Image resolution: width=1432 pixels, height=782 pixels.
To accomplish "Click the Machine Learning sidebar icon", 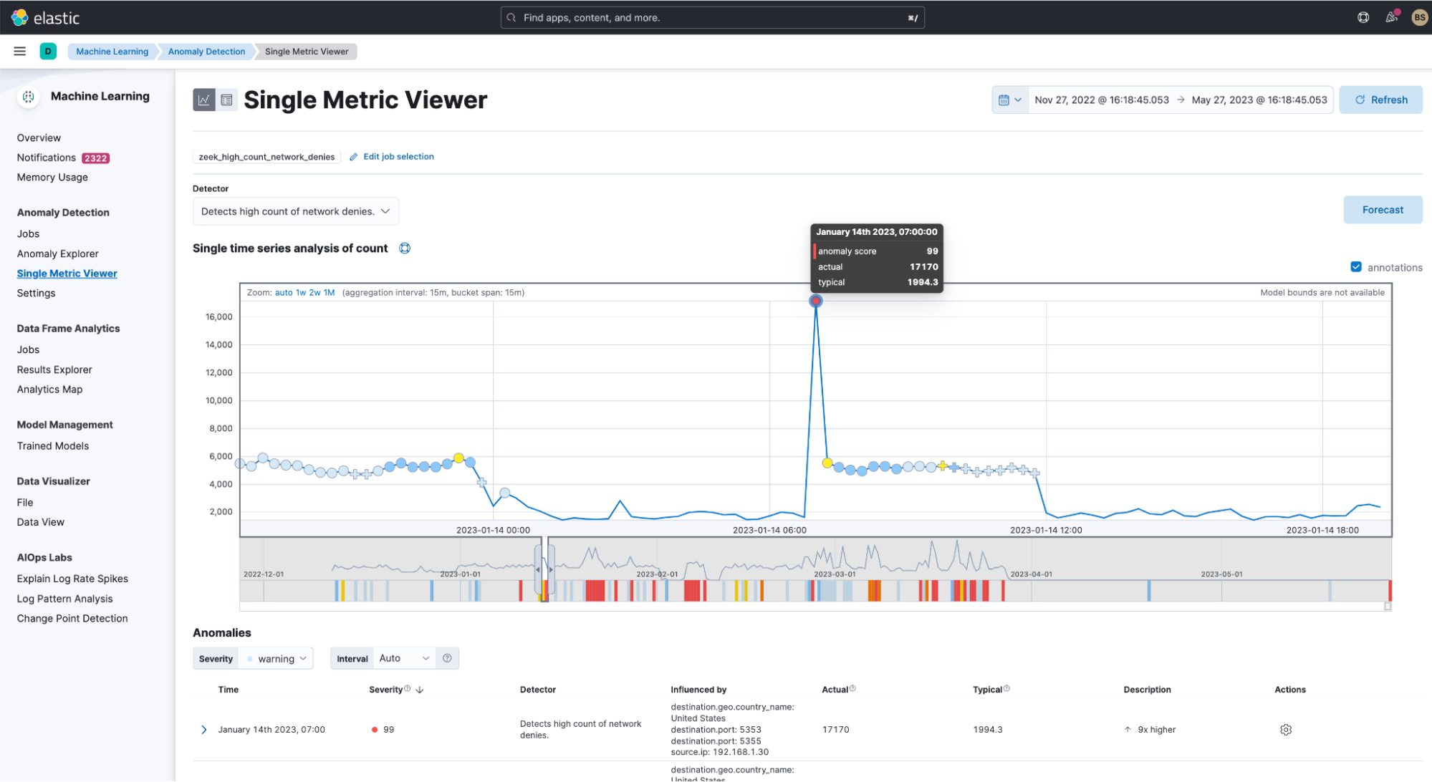I will pos(28,97).
